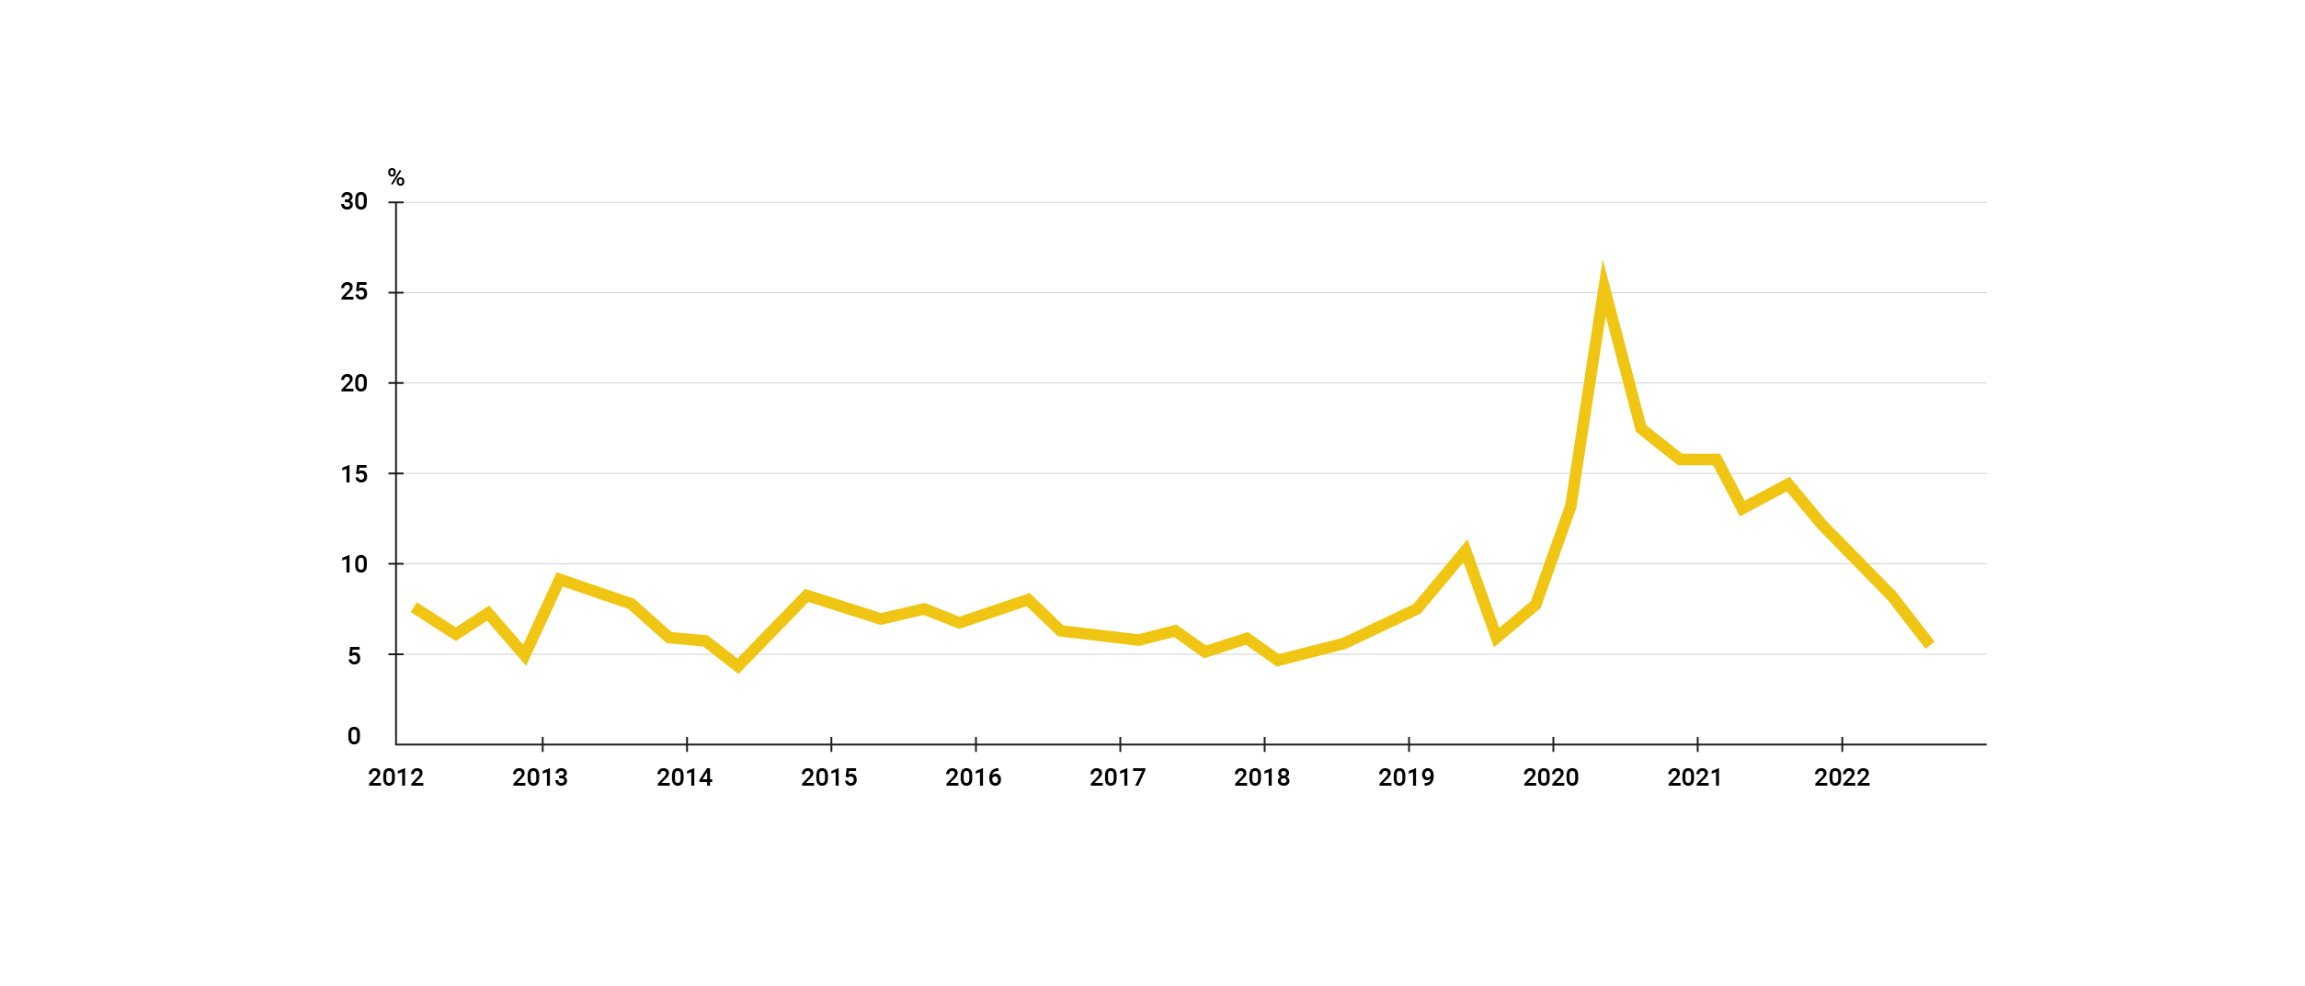This screenshot has height=986, width=2305.
Task: Click the 2018 x-axis label
Action: click(x=1261, y=778)
